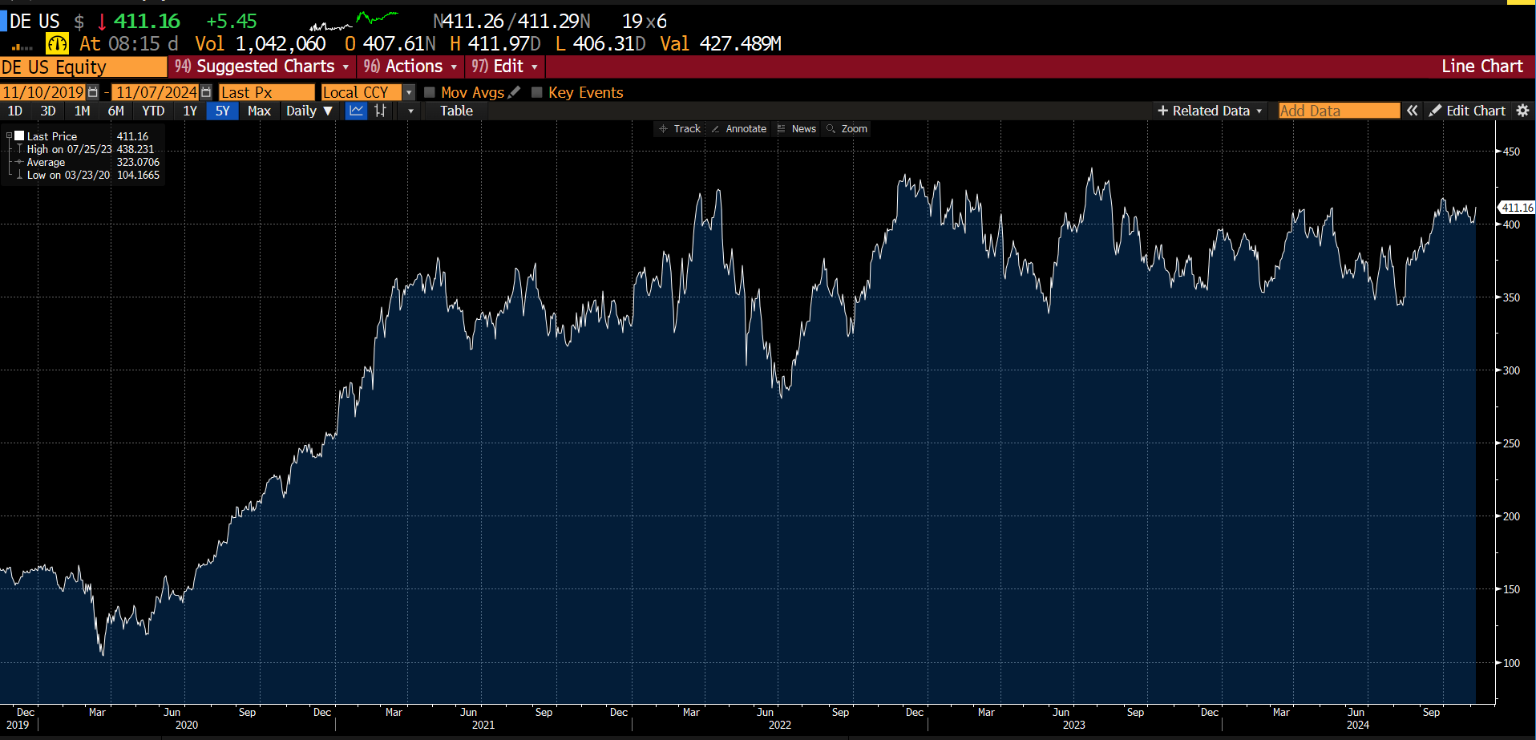Click the chart settings gear icon
1536x740 pixels.
[x=1522, y=111]
